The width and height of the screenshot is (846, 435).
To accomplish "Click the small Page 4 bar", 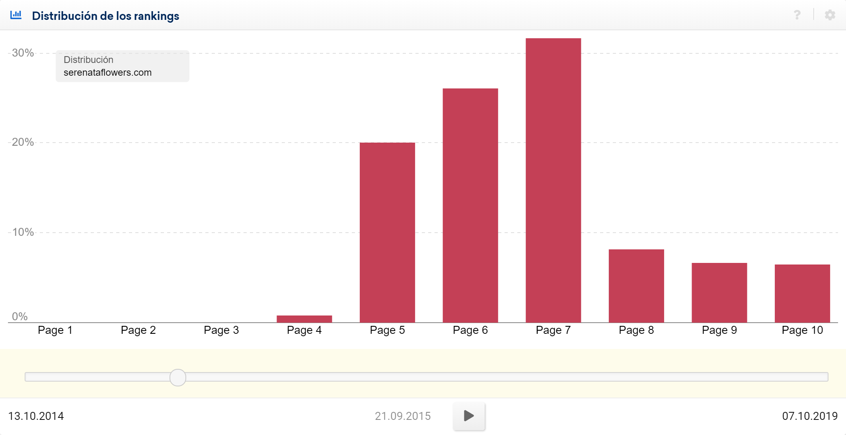I will pos(304,319).
